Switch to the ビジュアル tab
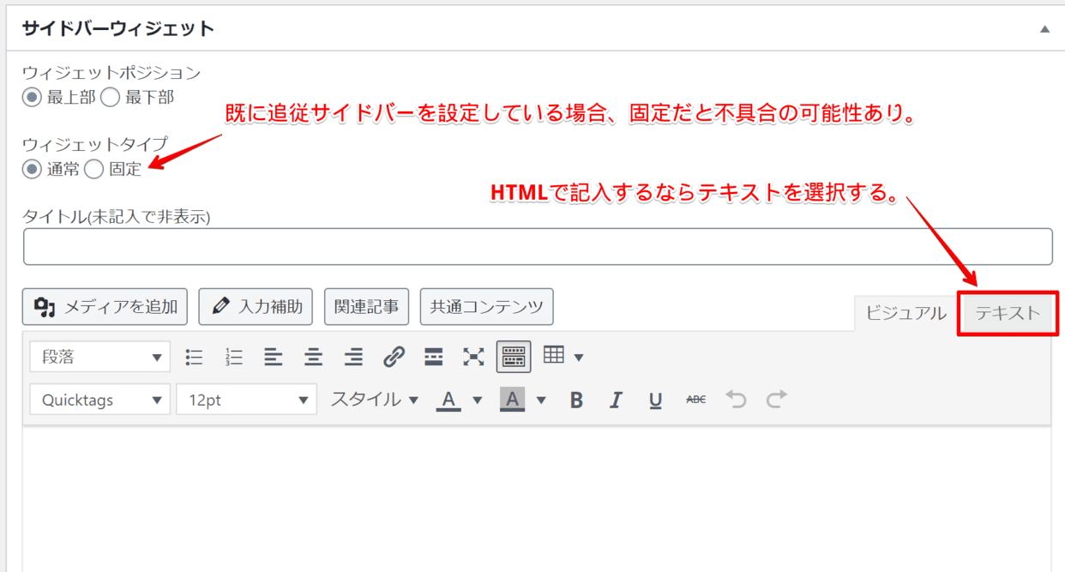 tap(907, 314)
